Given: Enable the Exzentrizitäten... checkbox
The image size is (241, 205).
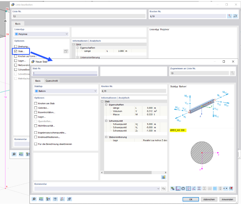Looking at the screenshot, I should (36, 112).
